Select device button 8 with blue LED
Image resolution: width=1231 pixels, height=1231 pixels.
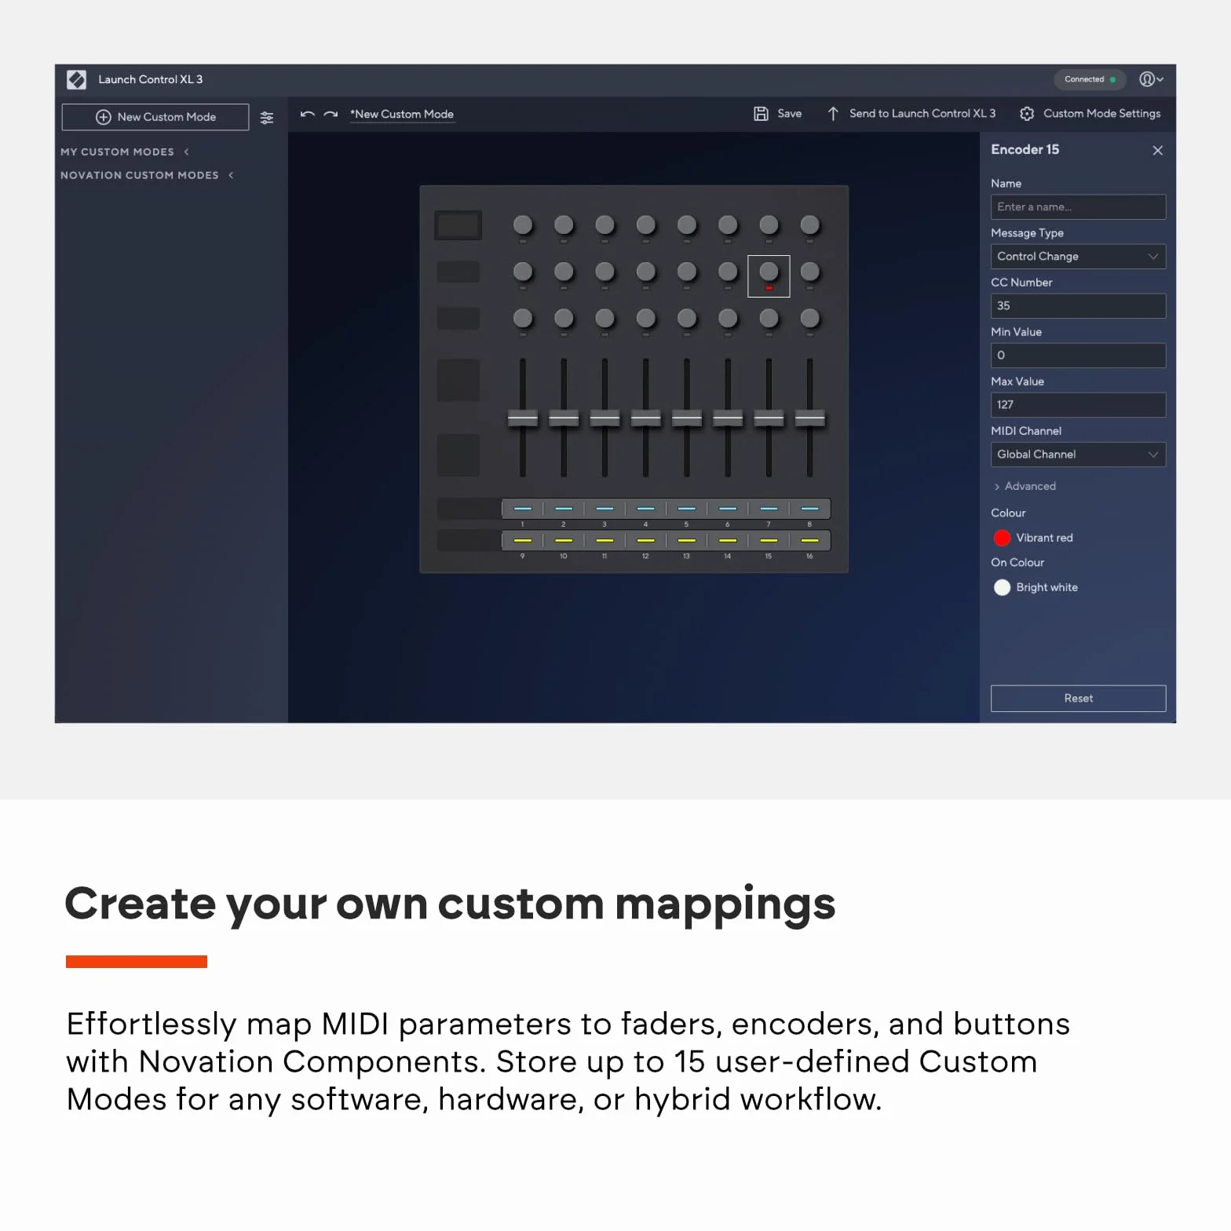809,509
